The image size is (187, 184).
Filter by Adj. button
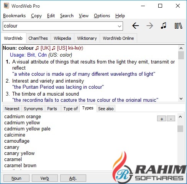73,178
